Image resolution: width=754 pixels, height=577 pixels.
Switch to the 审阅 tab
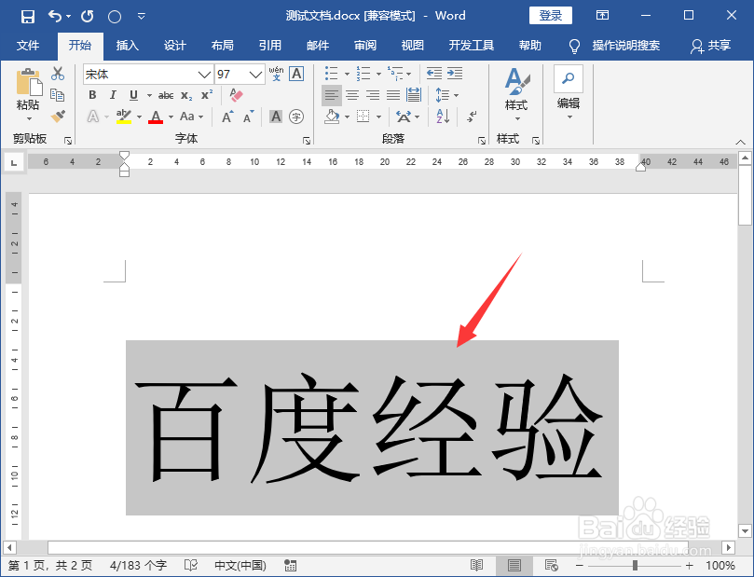pos(365,45)
